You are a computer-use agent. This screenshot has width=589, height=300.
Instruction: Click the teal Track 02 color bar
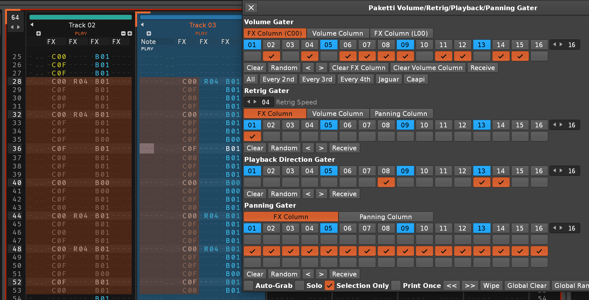tap(80, 17)
